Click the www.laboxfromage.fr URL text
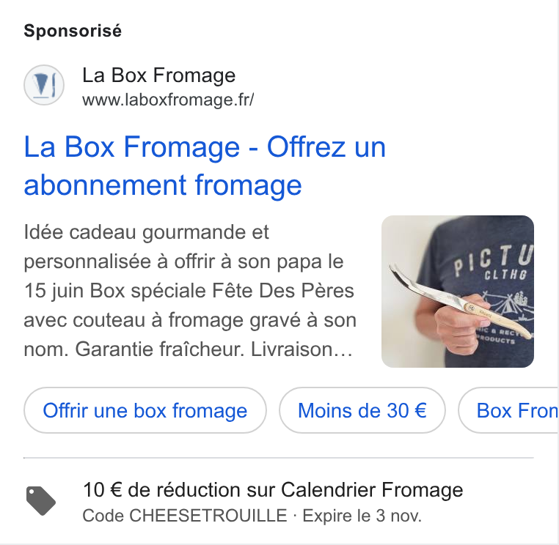Image resolution: width=559 pixels, height=545 pixels. pos(168,100)
